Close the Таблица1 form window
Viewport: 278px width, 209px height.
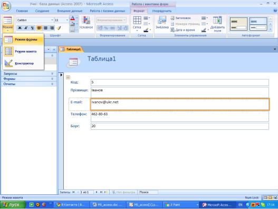pos(275,49)
